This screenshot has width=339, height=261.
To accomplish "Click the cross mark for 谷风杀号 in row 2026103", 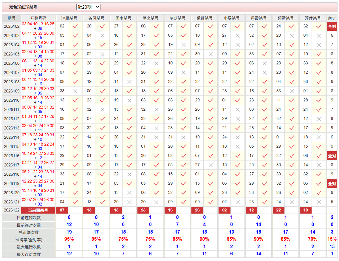I will (x=103, y=36).
